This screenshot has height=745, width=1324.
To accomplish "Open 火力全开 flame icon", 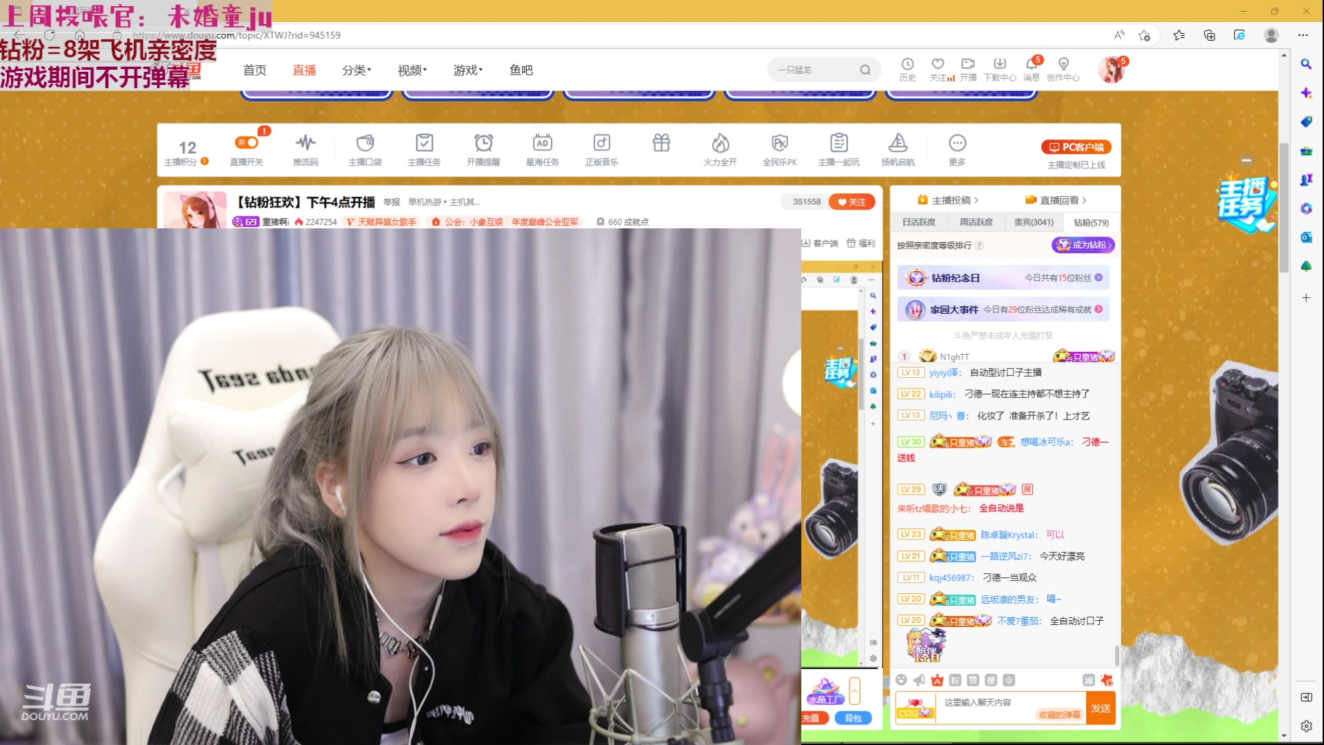I will [721, 143].
